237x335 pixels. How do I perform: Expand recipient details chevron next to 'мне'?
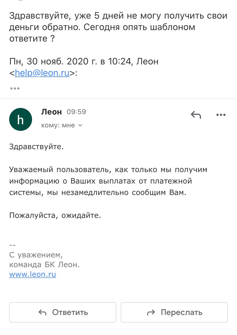click(x=80, y=125)
